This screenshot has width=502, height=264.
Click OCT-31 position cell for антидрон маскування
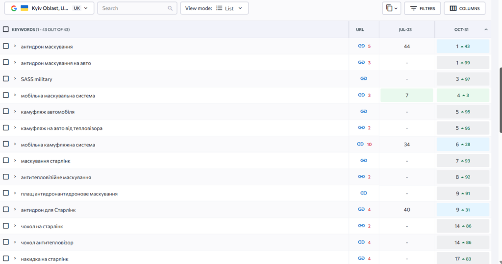463,46
